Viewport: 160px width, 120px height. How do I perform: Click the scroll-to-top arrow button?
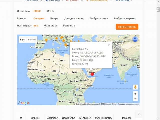point(139,114)
